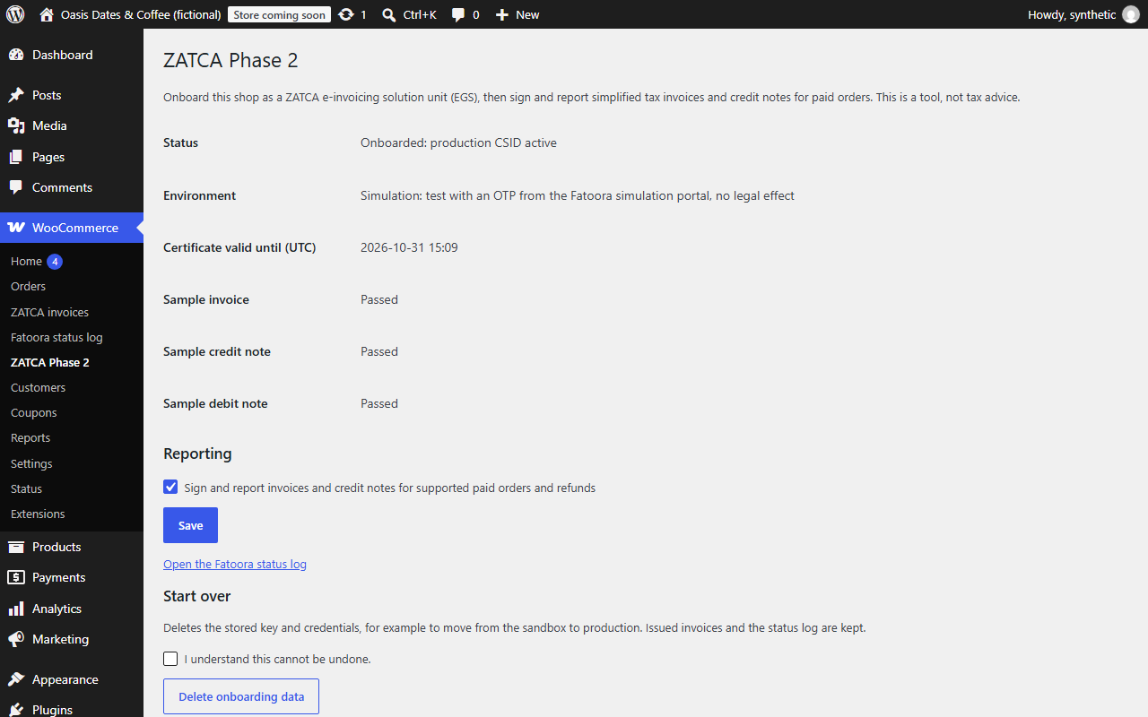Click the ZATCA Phase 2 page heading
Image resolution: width=1148 pixels, height=717 pixels.
point(230,60)
